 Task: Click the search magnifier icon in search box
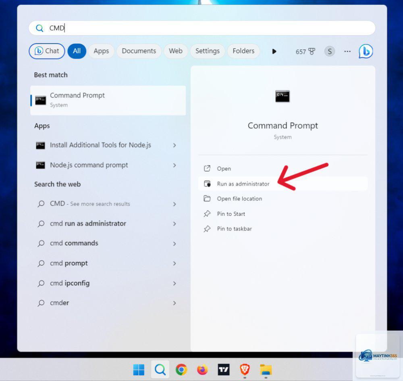click(x=39, y=28)
